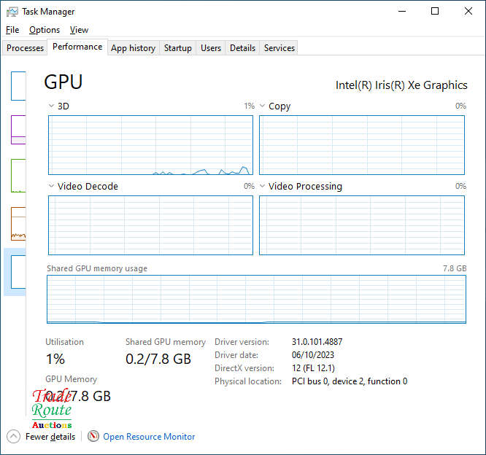Viewport: 486px width, 455px height.
Task: Click the Fewer details circular chevron icon
Action: (x=14, y=437)
